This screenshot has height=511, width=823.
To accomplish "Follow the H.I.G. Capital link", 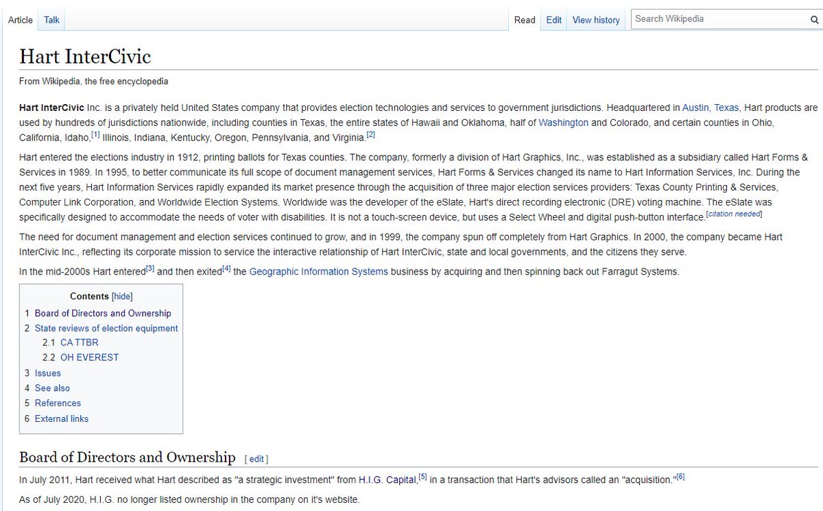I will pyautogui.click(x=387, y=480).
